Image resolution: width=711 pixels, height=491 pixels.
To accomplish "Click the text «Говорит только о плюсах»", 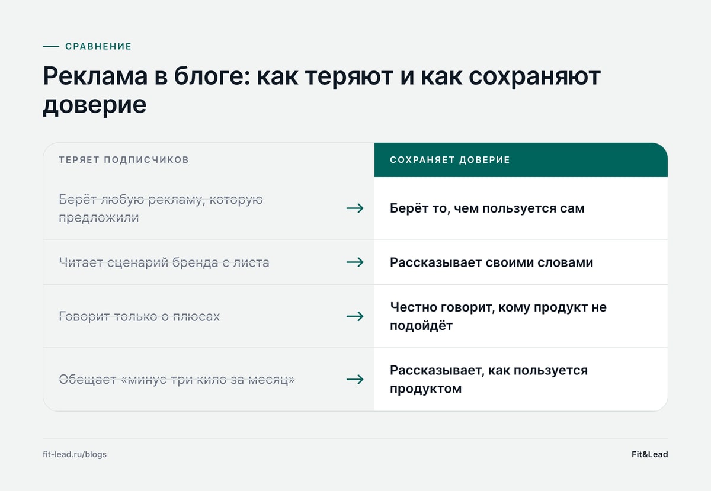I will [139, 316].
